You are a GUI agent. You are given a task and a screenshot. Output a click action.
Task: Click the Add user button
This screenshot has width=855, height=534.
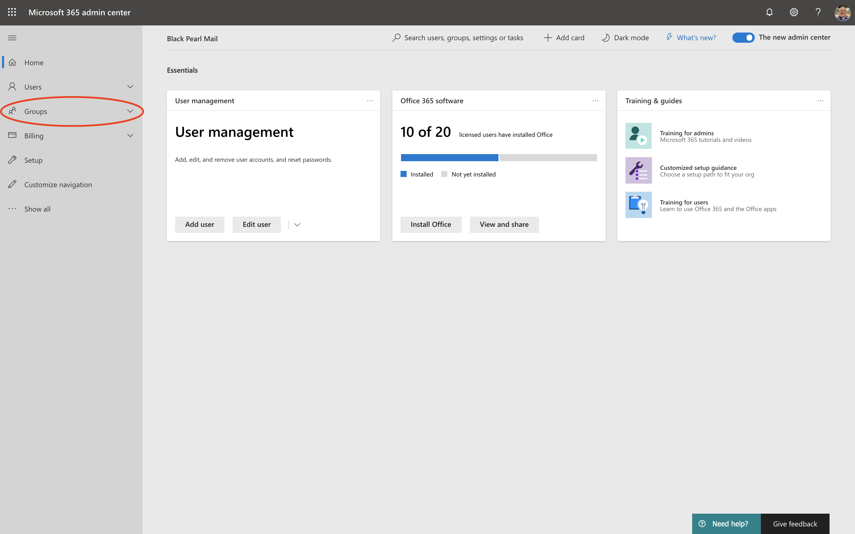point(199,225)
